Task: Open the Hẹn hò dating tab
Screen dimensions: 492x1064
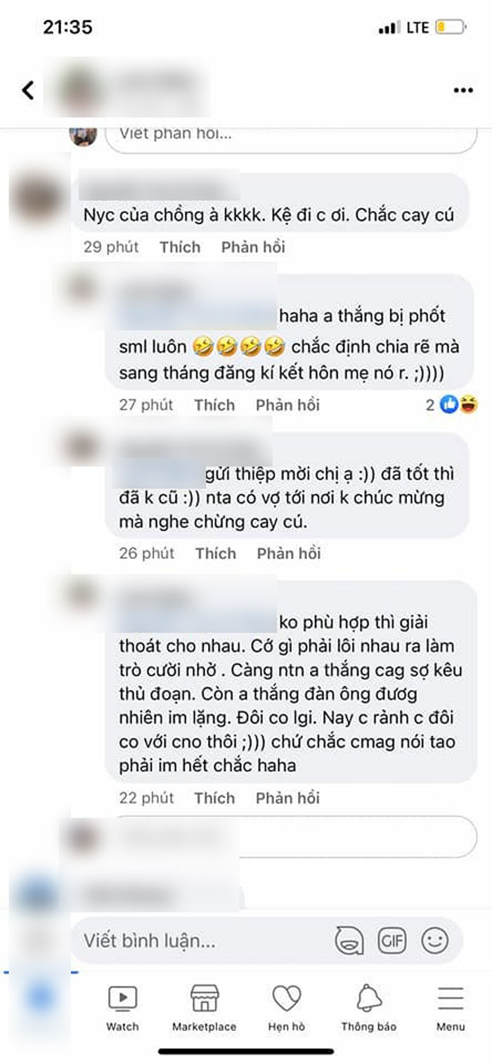Action: click(287, 1007)
